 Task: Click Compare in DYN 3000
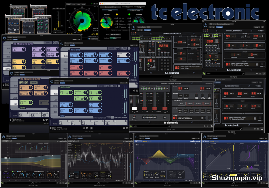coord(215,138)
